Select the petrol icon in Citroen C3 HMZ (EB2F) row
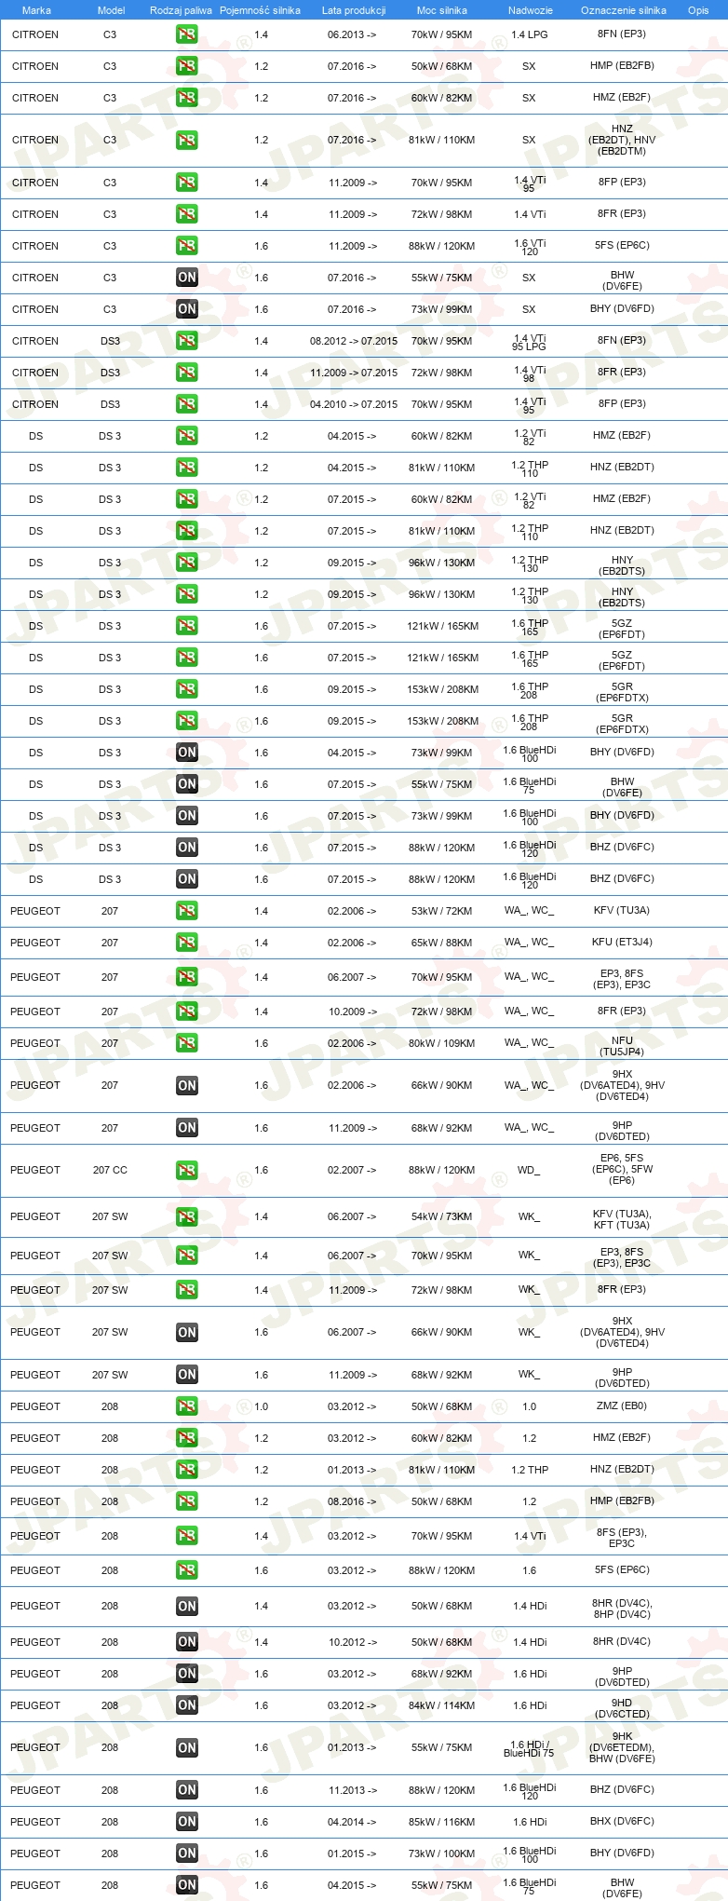The height and width of the screenshot is (1901, 728). click(x=186, y=98)
